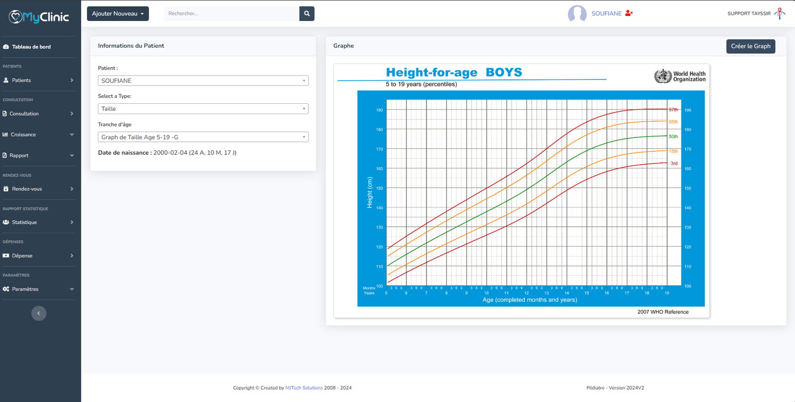Screen dimensions: 795x402
Task: Click in the Rechercher search field
Action: click(232, 13)
